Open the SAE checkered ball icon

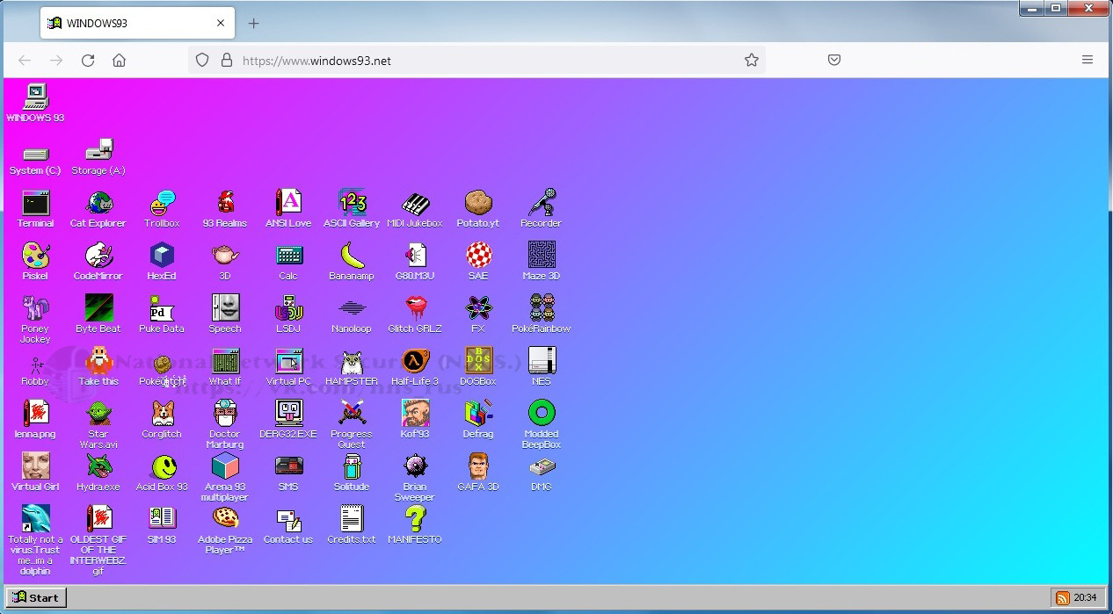click(x=478, y=256)
